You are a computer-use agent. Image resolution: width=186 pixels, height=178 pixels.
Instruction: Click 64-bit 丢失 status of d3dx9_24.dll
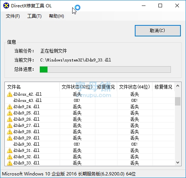pyautogui.click(x=134, y=107)
